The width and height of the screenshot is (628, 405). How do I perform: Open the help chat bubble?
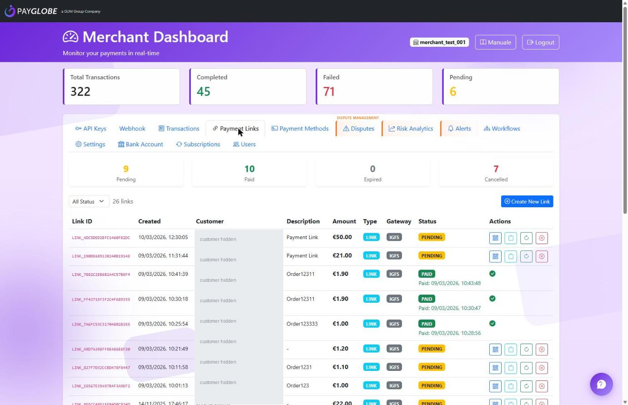coord(601,384)
